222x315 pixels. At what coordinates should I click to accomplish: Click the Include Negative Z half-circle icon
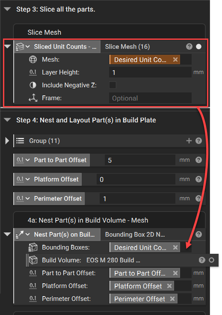pos(33,85)
